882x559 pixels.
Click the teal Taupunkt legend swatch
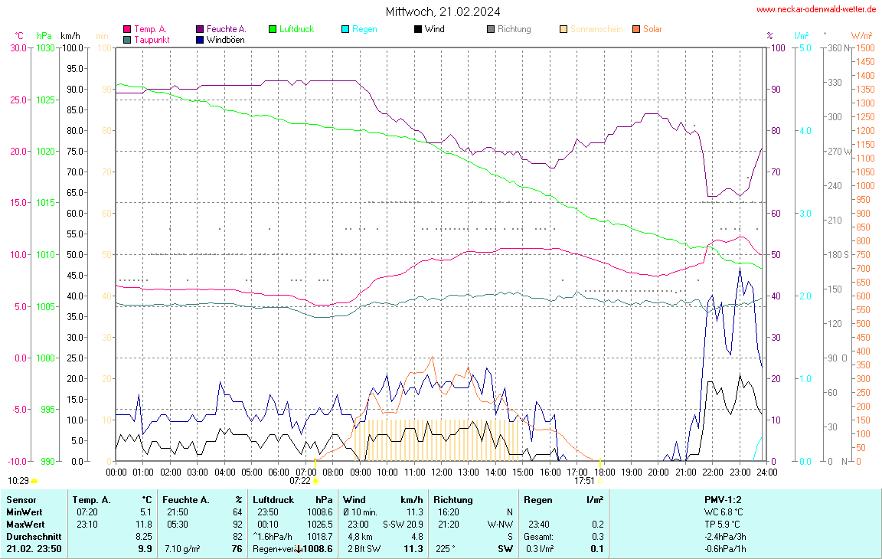tap(127, 39)
